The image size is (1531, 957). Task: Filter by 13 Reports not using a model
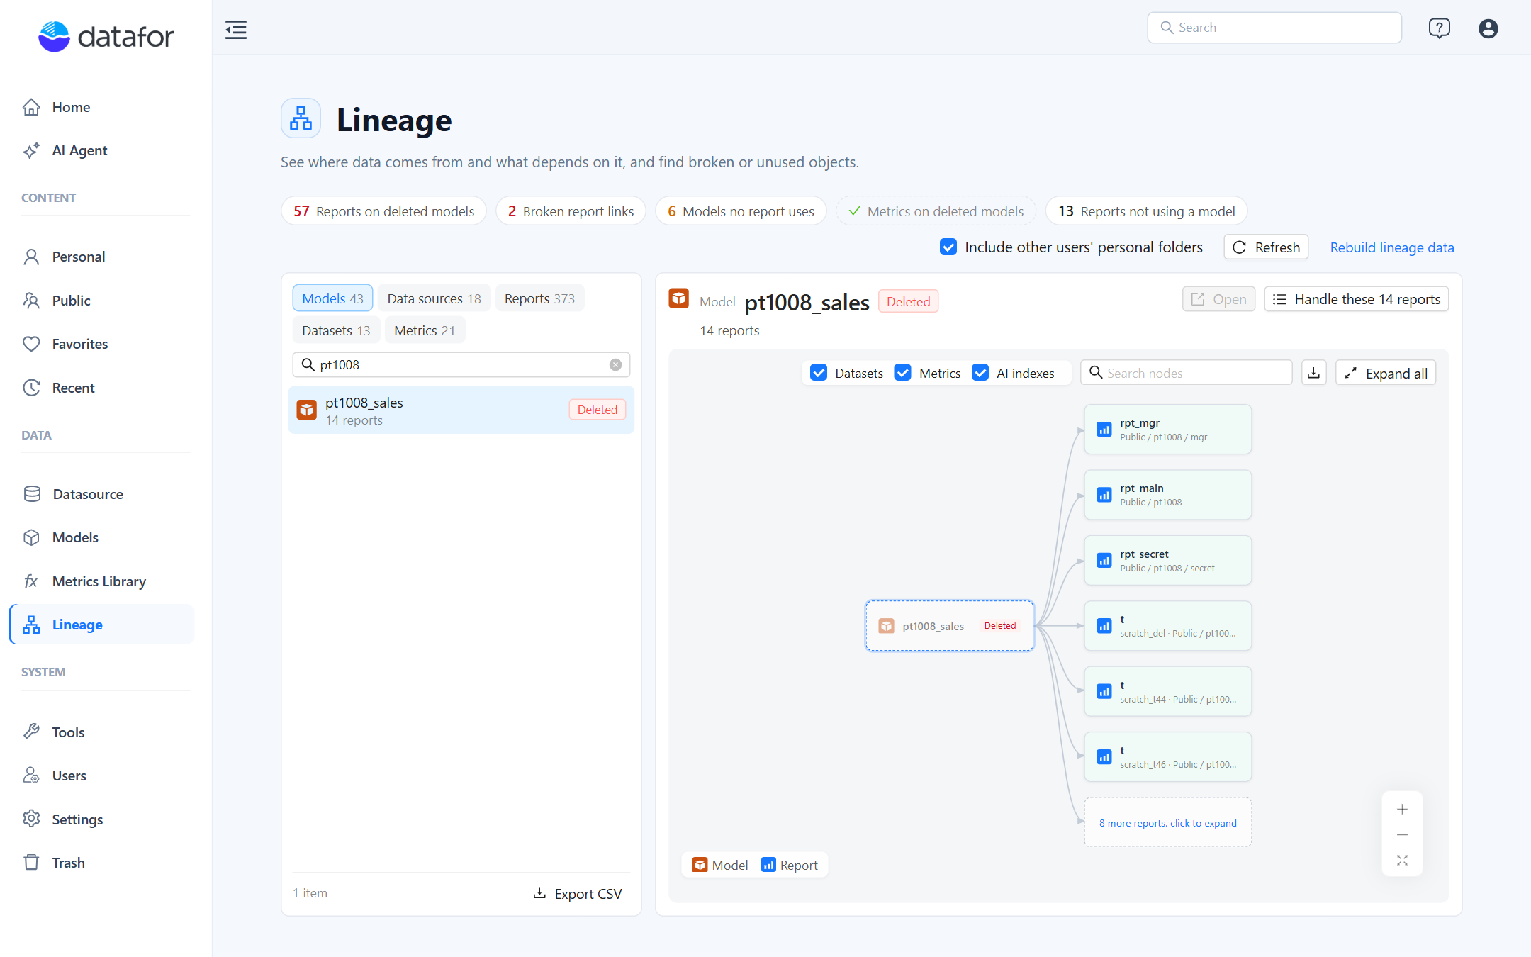click(x=1146, y=211)
